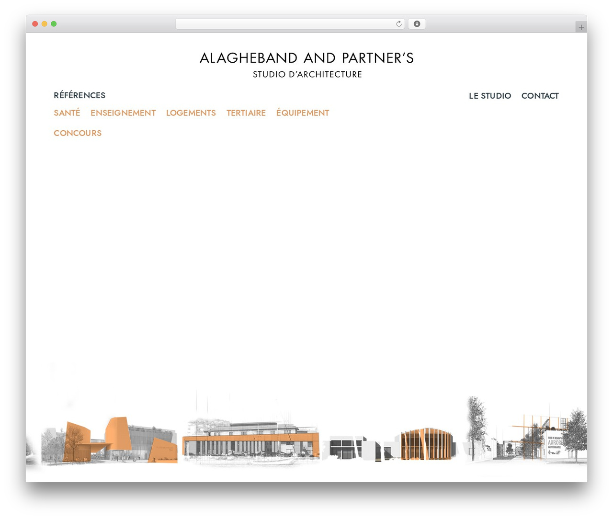This screenshot has width=613, height=519.
Task: Minimize window using yellow button
Action: 45,24
